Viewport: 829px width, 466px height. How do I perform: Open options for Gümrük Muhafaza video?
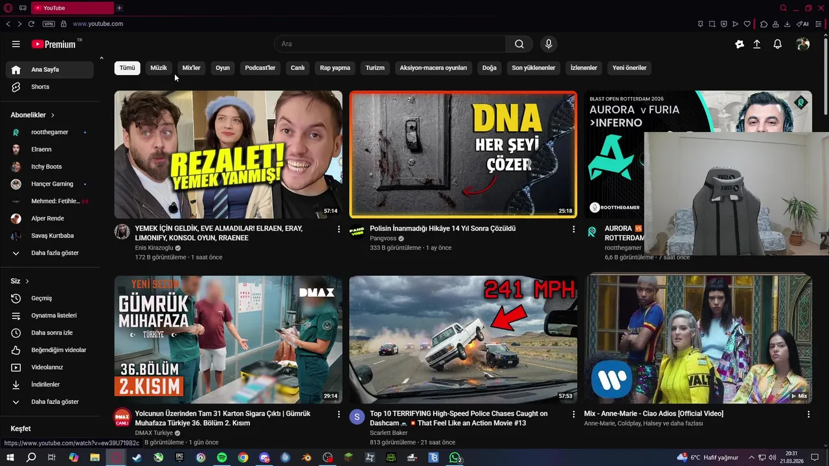pos(339,414)
